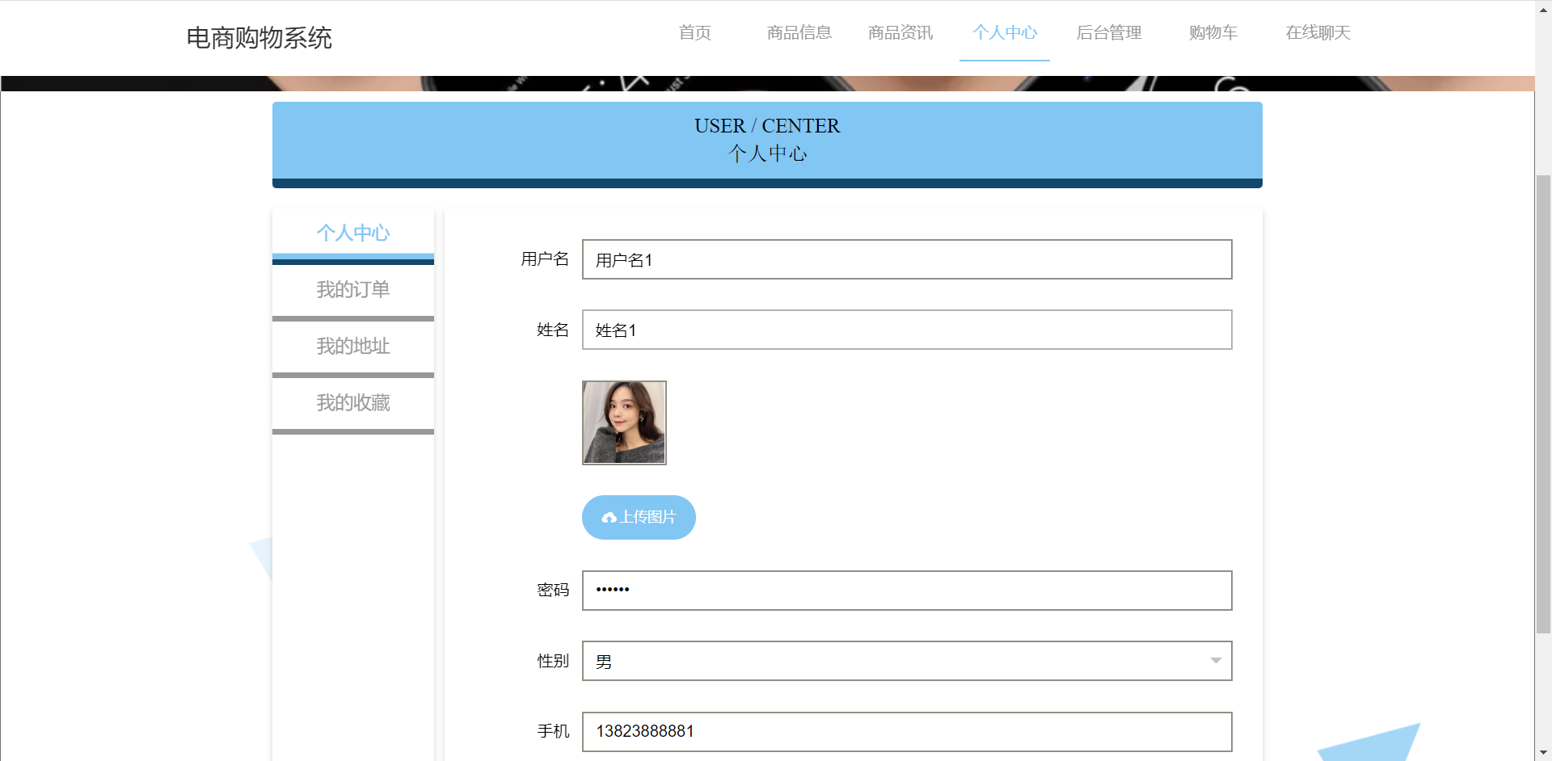The image size is (1552, 761).
Task: Select 个人中心 in the top navigation
Action: click(x=1004, y=32)
